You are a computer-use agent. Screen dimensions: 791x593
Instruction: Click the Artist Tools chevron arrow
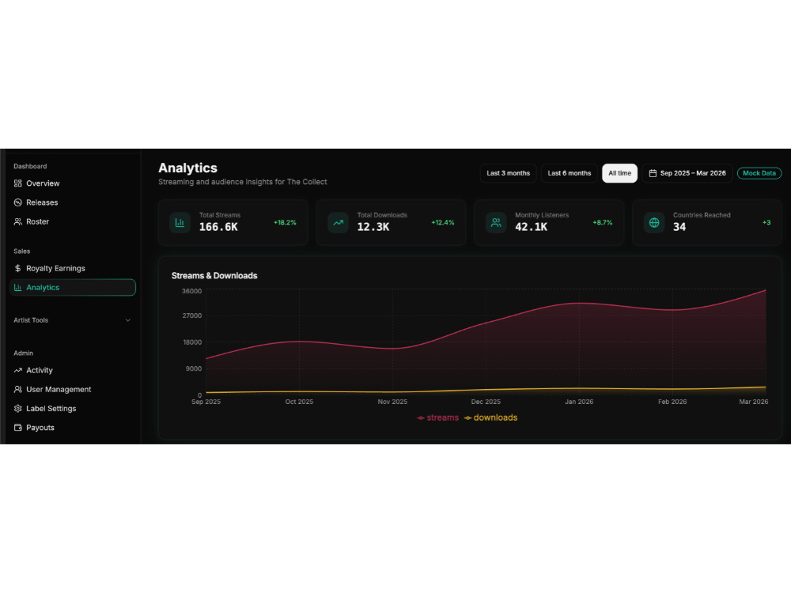127,320
